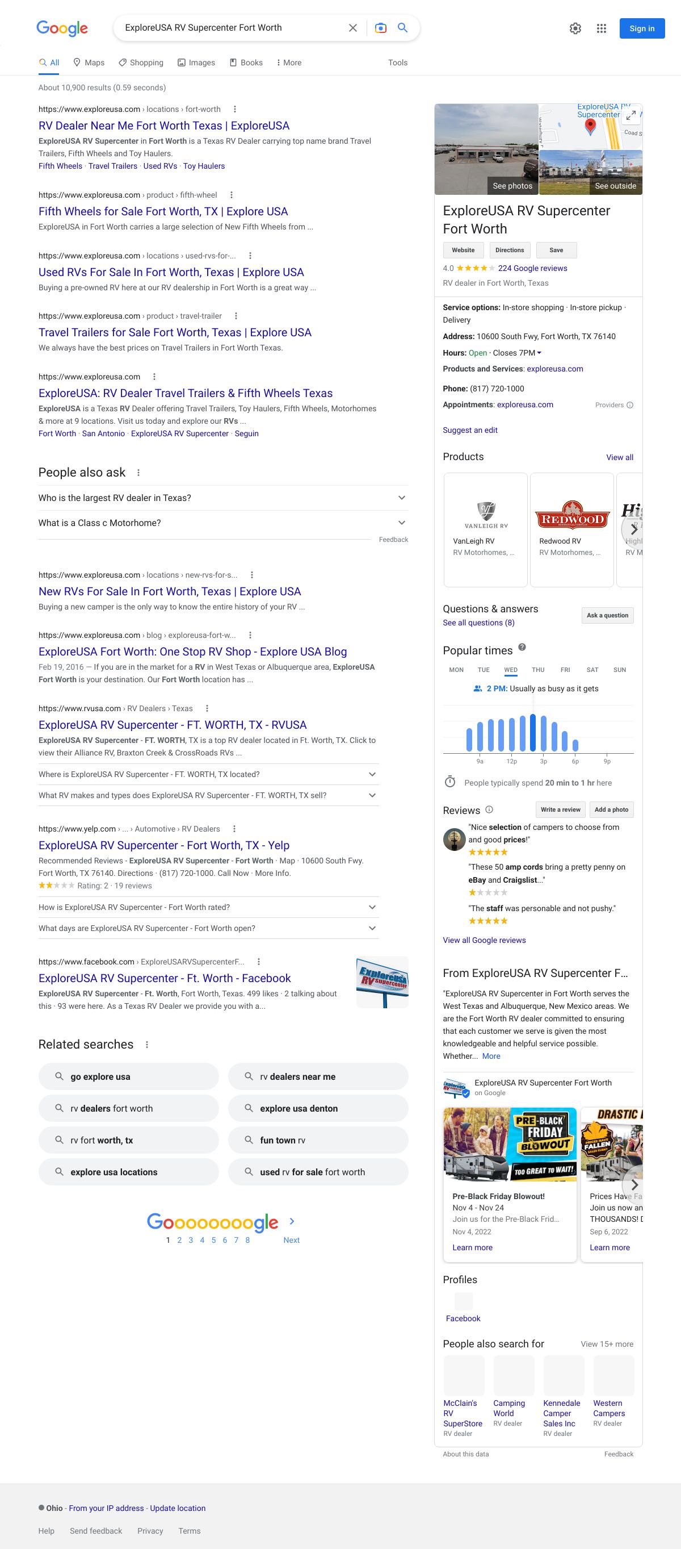Select THU in Popular times

(538, 670)
